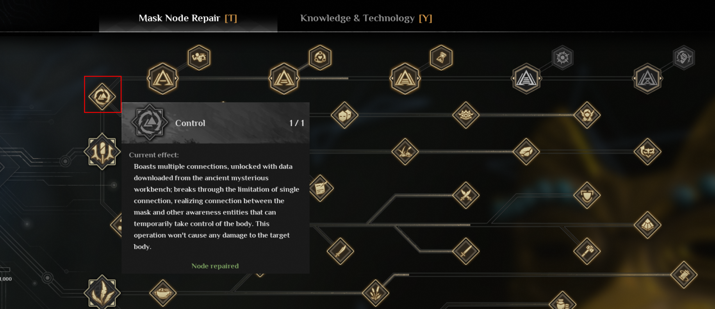Select the highlighted Control node icon
This screenshot has height=309, width=715.
pyautogui.click(x=102, y=96)
